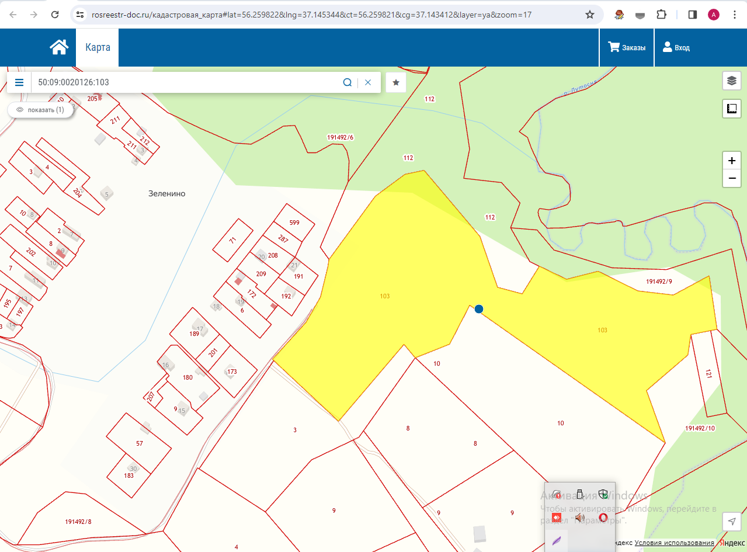The image size is (747, 552).
Task: Open the browser extensions puzzle icon
Action: (x=661, y=15)
